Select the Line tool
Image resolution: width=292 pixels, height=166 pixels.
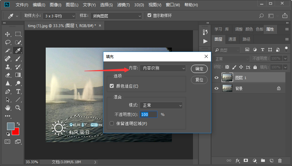[x=18, y=100]
